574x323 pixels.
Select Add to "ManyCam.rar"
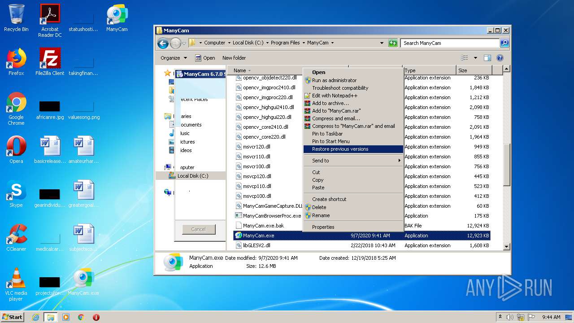[x=353, y=111]
